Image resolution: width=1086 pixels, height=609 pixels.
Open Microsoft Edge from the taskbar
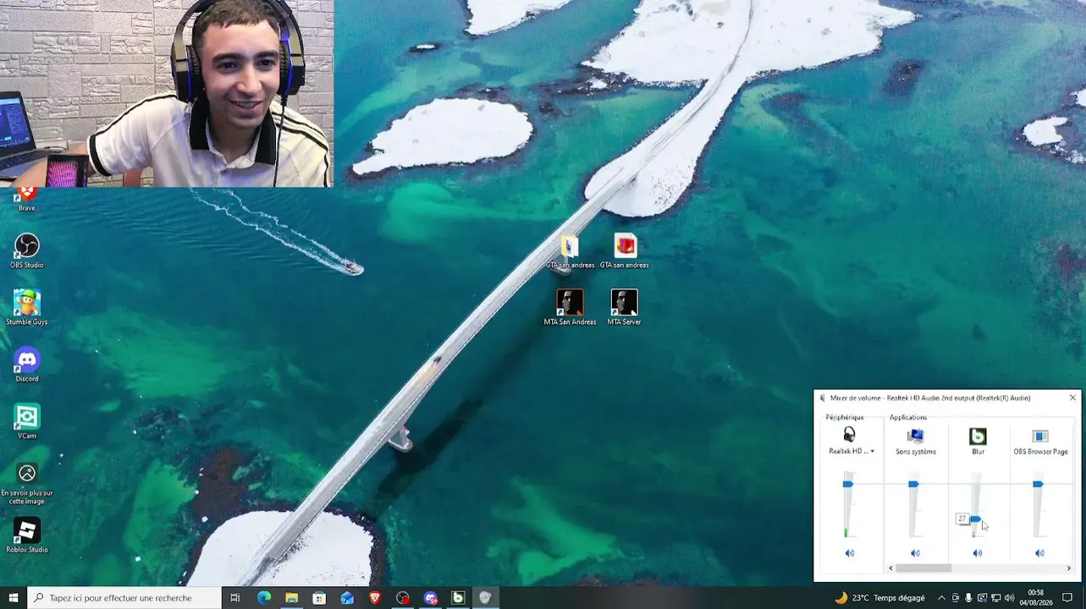pos(264,598)
